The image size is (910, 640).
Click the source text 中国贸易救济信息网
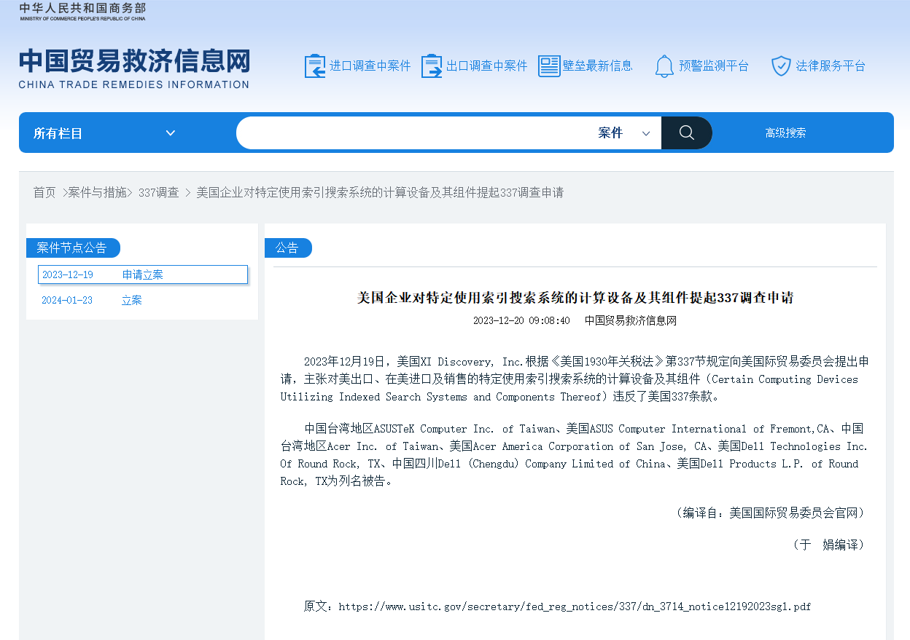tap(631, 320)
